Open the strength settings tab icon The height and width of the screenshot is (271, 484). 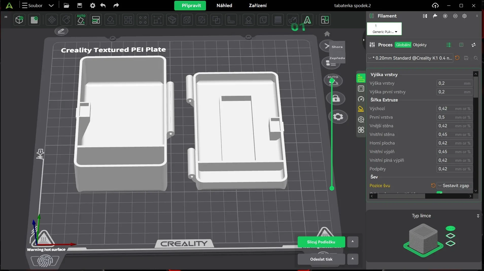tap(361, 89)
